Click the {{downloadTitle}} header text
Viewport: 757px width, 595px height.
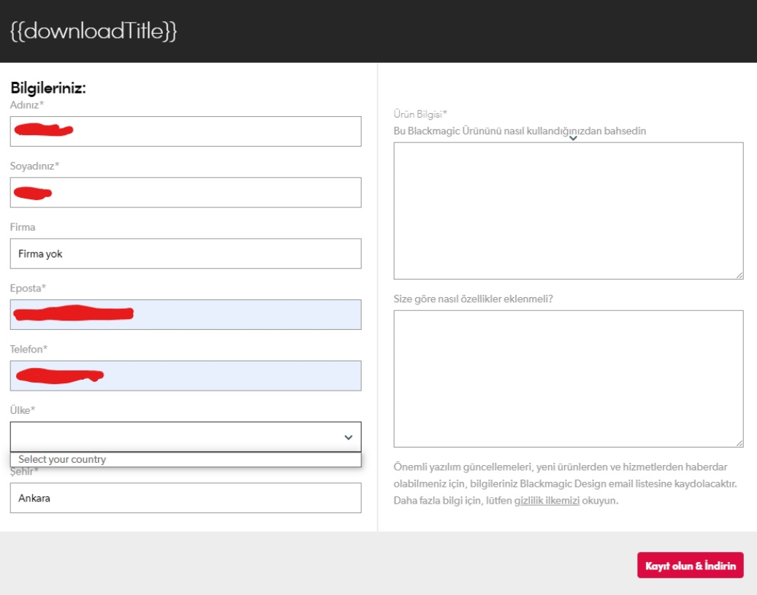pos(94,32)
